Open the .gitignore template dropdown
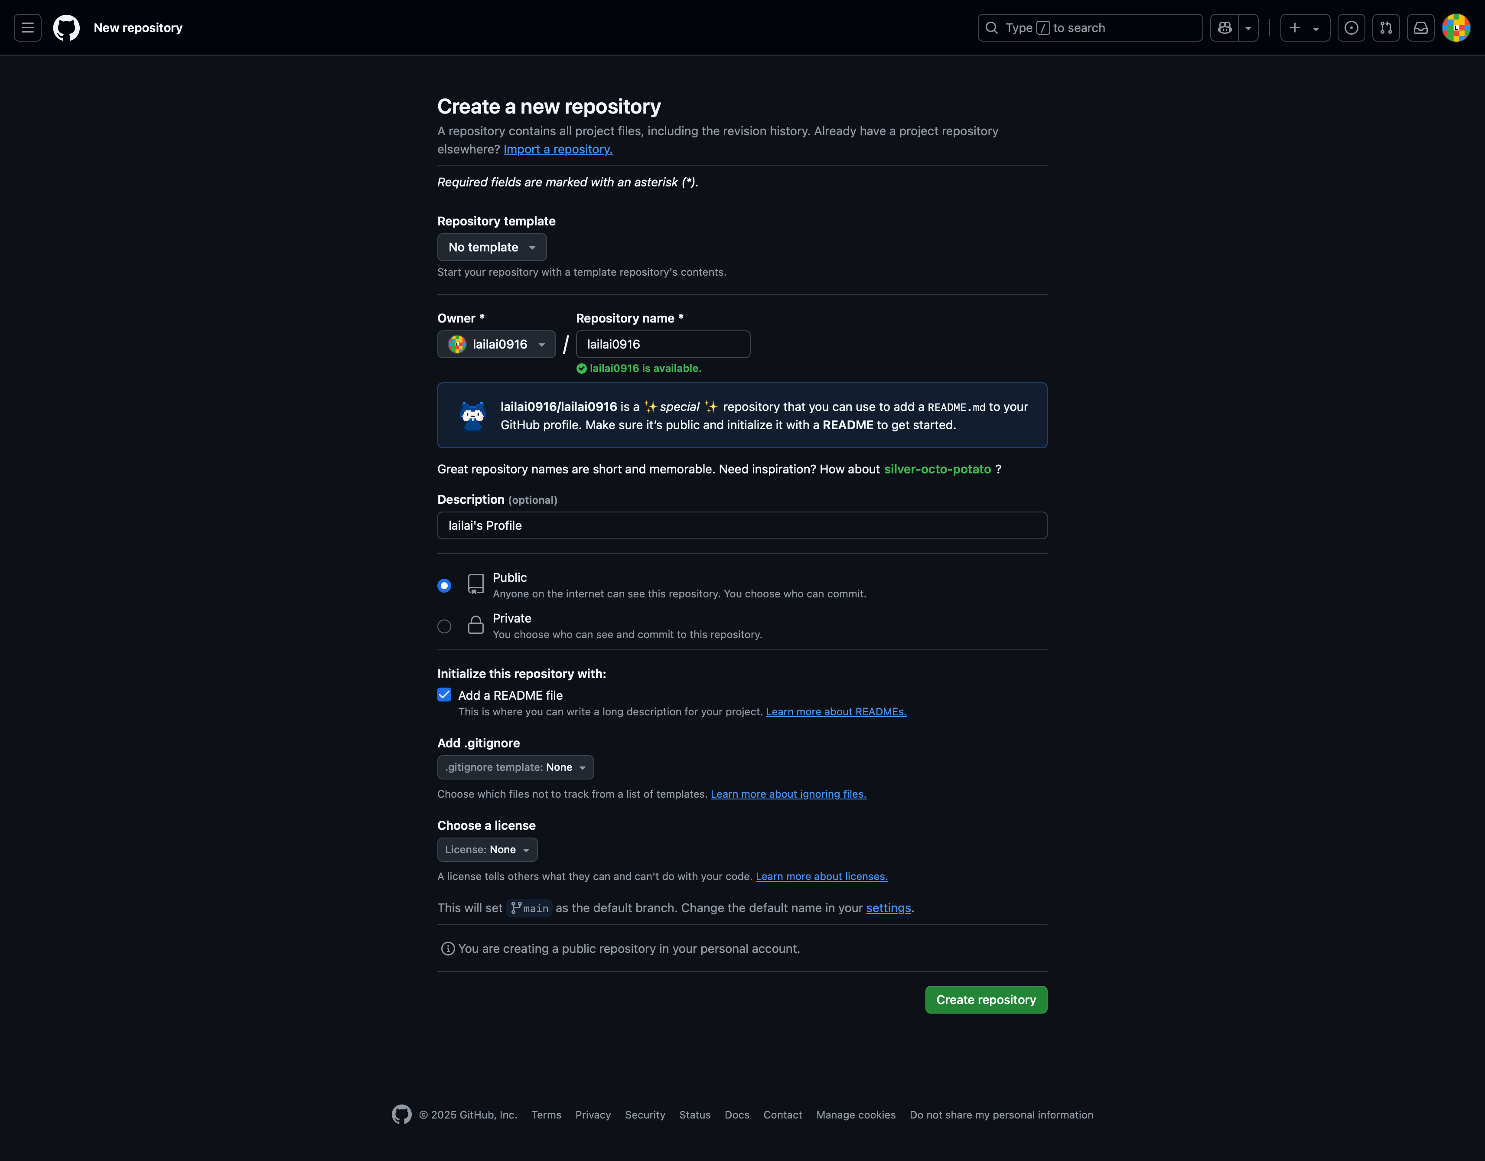1485x1161 pixels. click(x=515, y=767)
